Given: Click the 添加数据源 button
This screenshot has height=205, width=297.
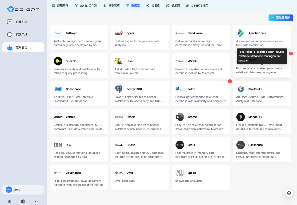Looking at the screenshot, I should (x=280, y=17).
